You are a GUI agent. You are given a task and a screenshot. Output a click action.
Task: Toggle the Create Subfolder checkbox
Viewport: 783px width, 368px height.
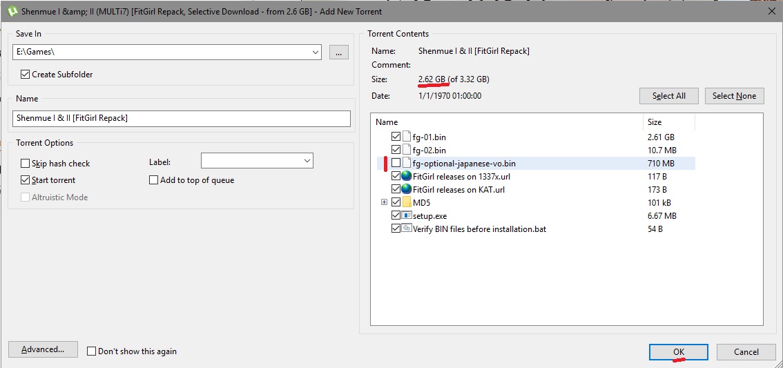click(25, 75)
